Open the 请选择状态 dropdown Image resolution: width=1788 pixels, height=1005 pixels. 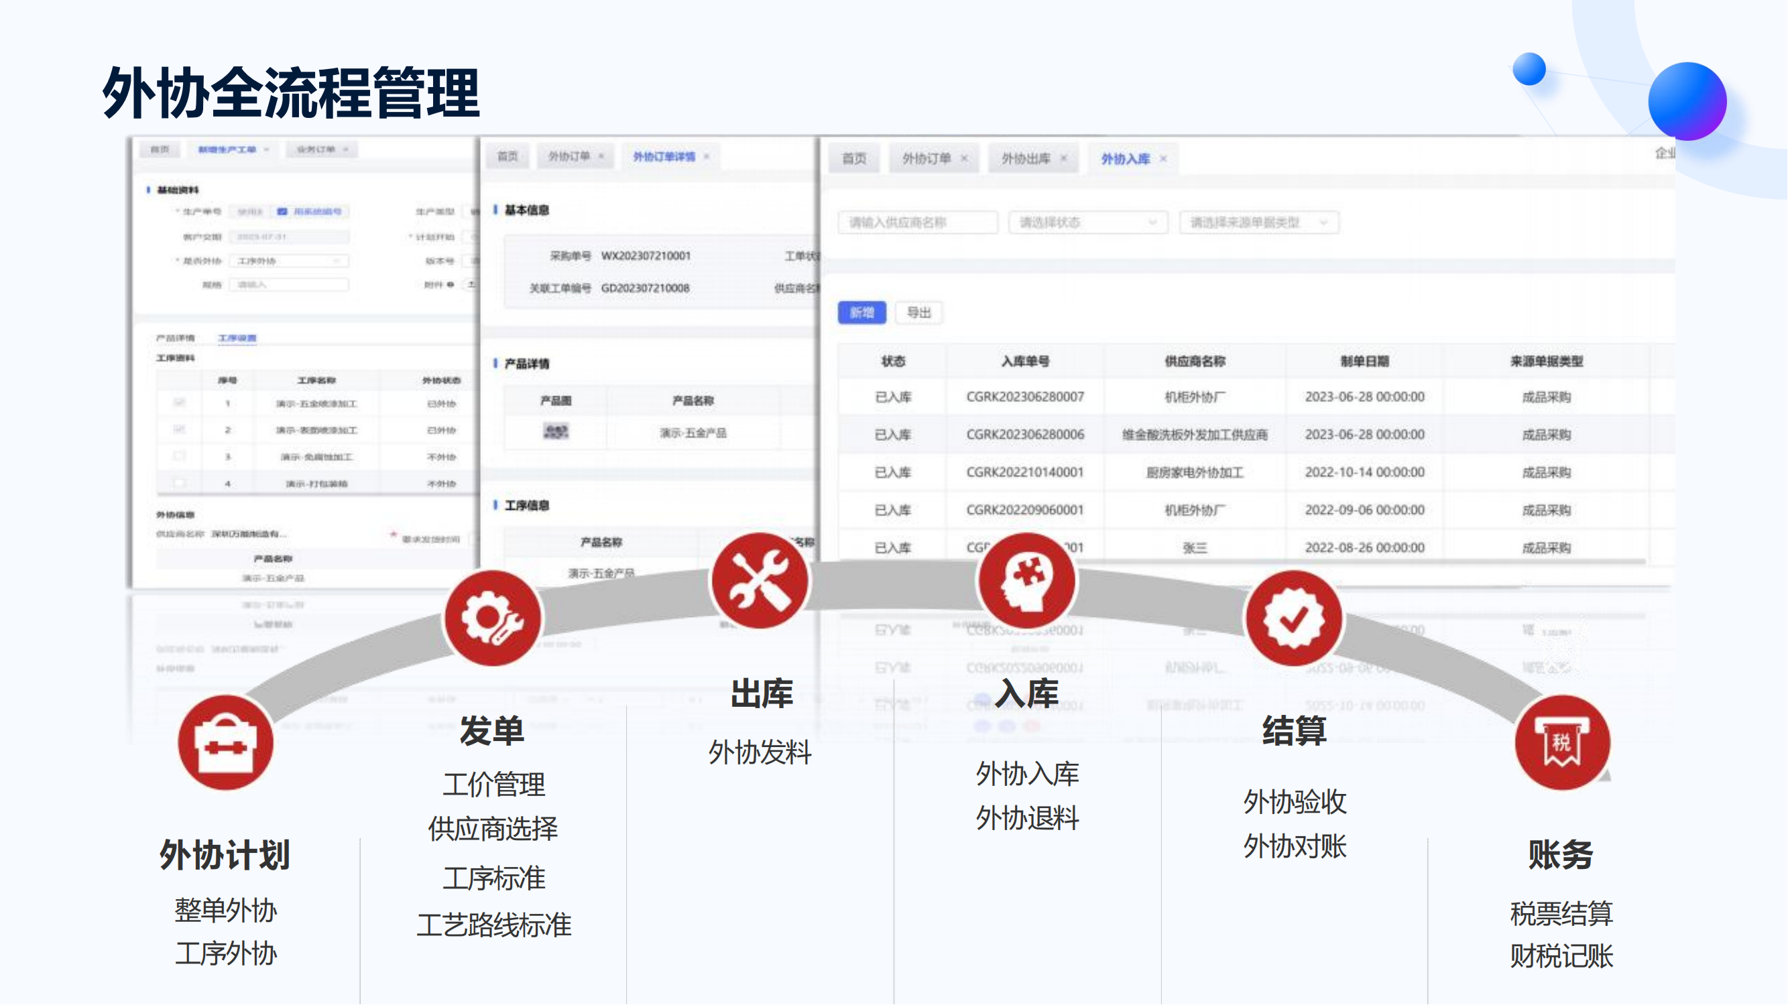click(x=1088, y=222)
